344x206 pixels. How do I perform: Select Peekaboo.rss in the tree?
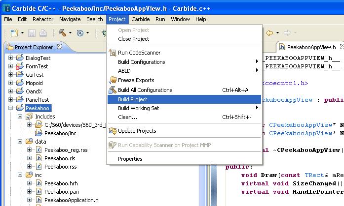tap(61, 167)
